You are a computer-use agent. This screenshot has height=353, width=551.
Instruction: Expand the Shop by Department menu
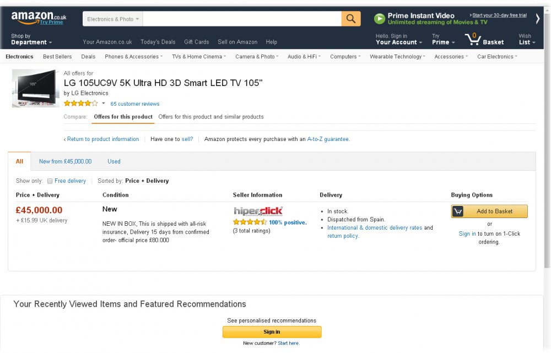tap(31, 39)
